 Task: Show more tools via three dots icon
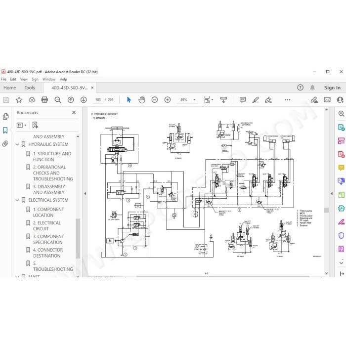click(288, 100)
